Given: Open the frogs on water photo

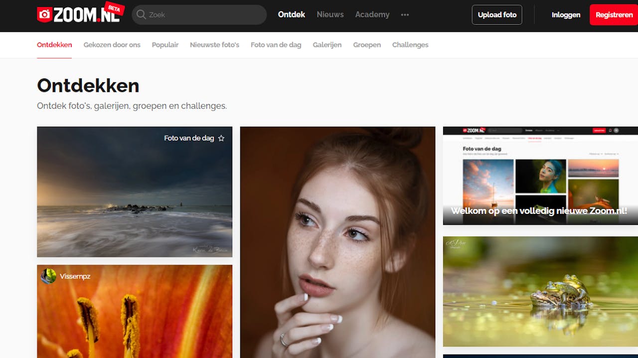Looking at the screenshot, I should point(540,291).
